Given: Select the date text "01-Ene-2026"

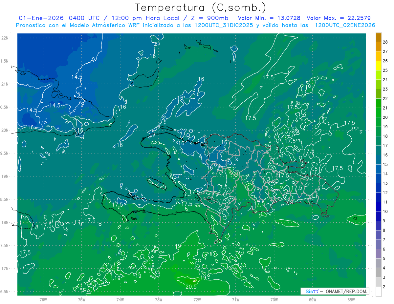Looking at the screenshot, I should 42,18.
